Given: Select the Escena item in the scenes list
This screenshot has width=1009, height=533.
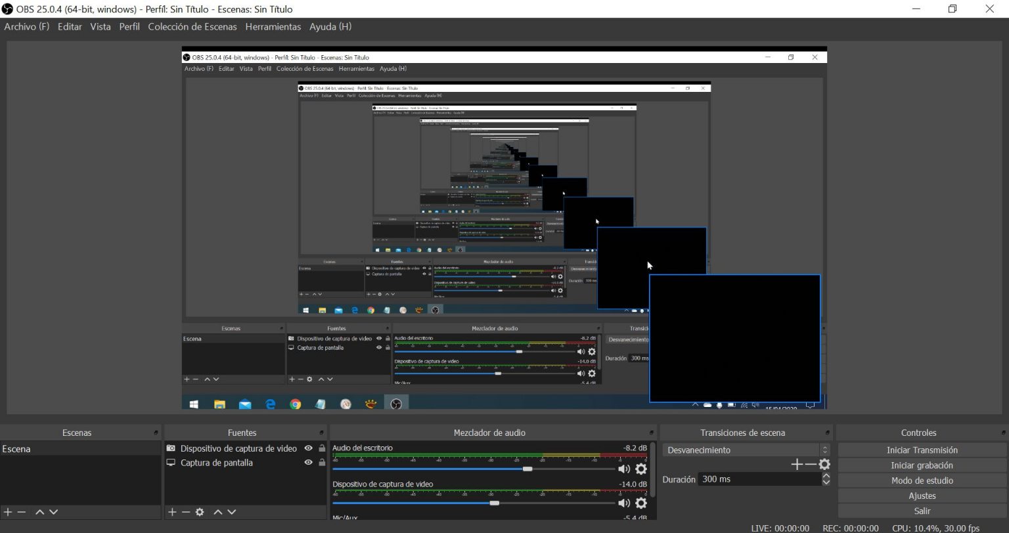Looking at the screenshot, I should click(x=80, y=449).
